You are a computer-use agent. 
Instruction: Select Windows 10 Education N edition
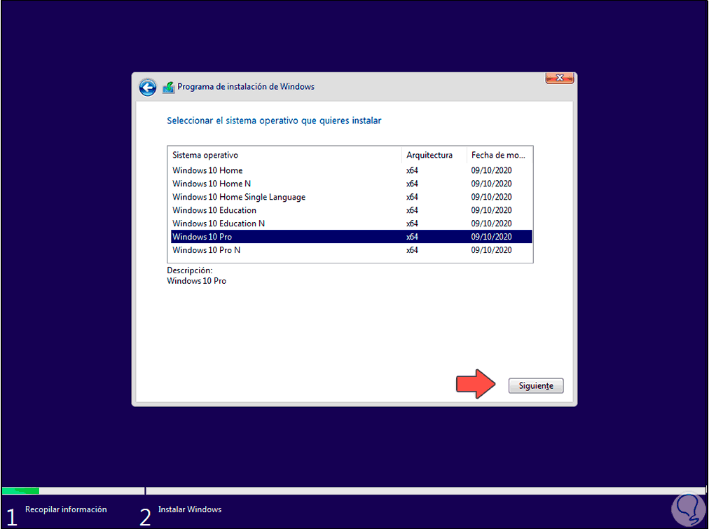219,223
